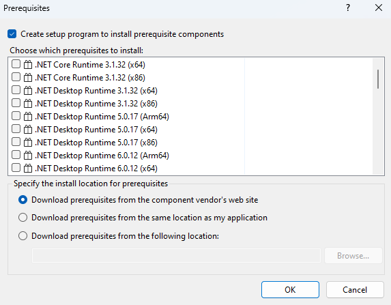The width and height of the screenshot is (391, 305).
Task: Click the Cancel button
Action: point(355,290)
